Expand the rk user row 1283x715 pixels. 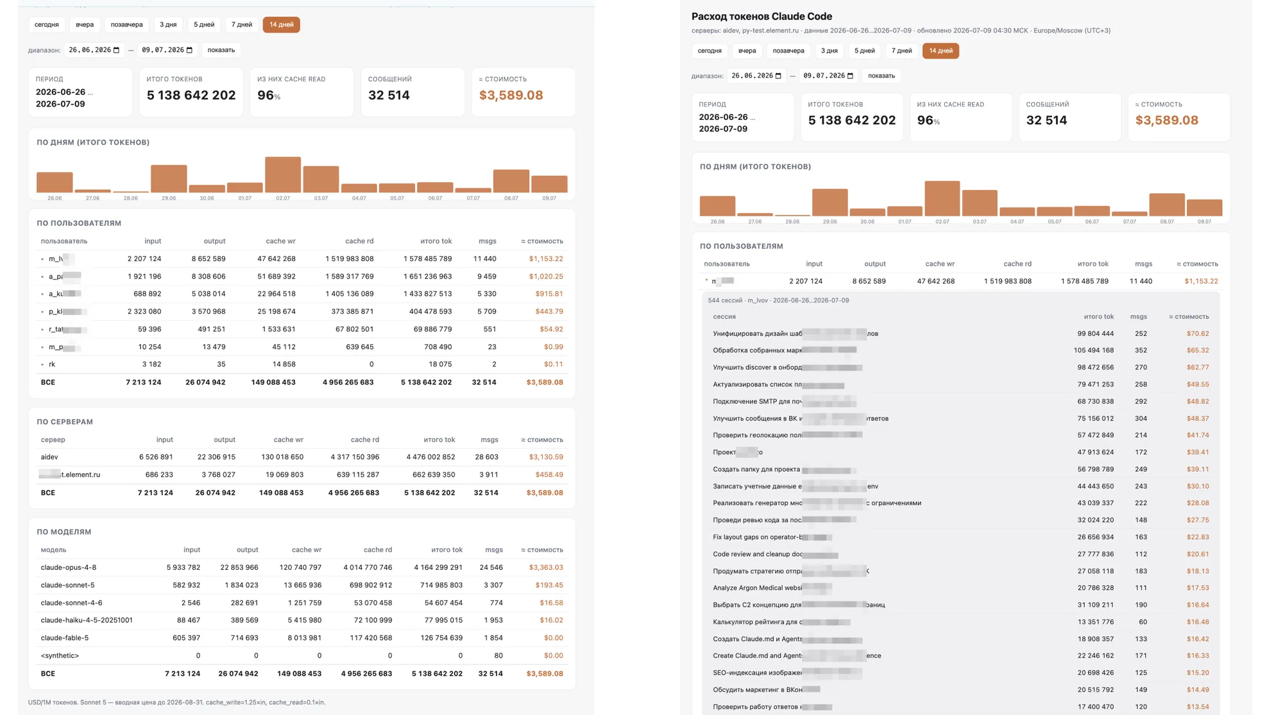click(x=43, y=365)
